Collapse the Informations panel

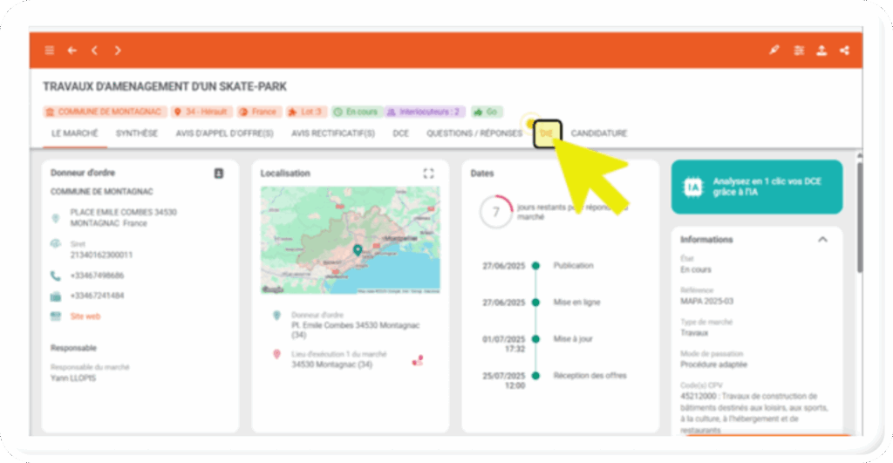[821, 239]
